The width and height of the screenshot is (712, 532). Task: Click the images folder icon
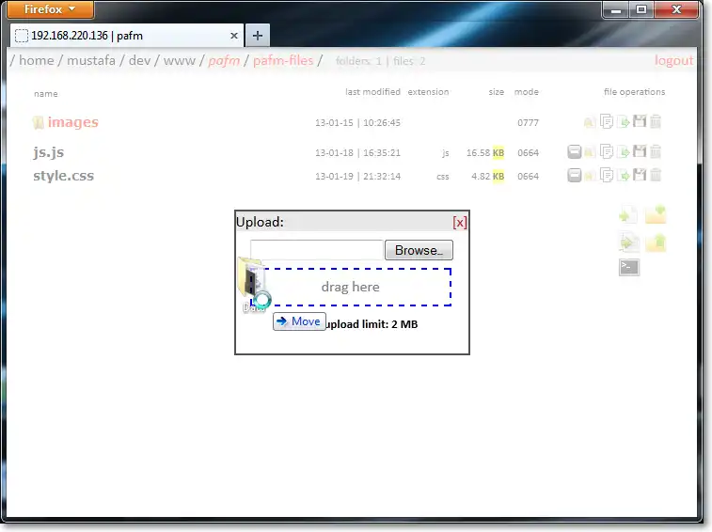39,122
